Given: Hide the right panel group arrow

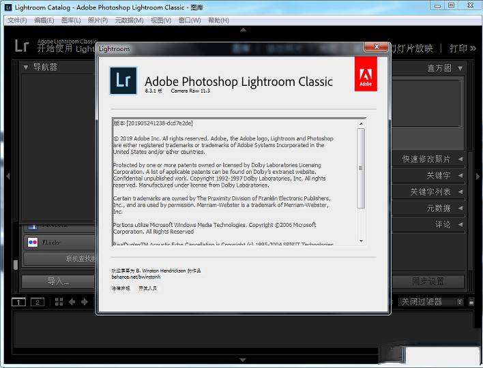Looking at the screenshot, I should [478, 177].
